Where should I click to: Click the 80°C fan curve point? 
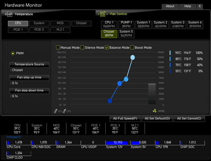pyautogui.click(x=126, y=79)
